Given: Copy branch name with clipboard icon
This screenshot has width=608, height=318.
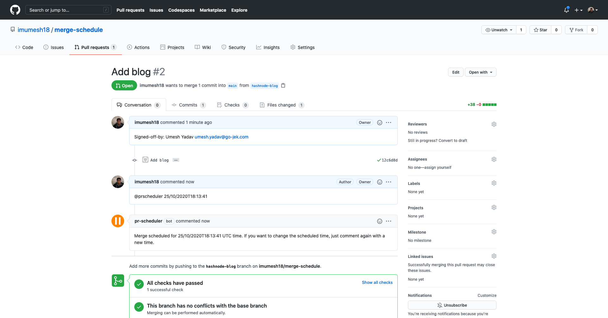Looking at the screenshot, I should (283, 85).
